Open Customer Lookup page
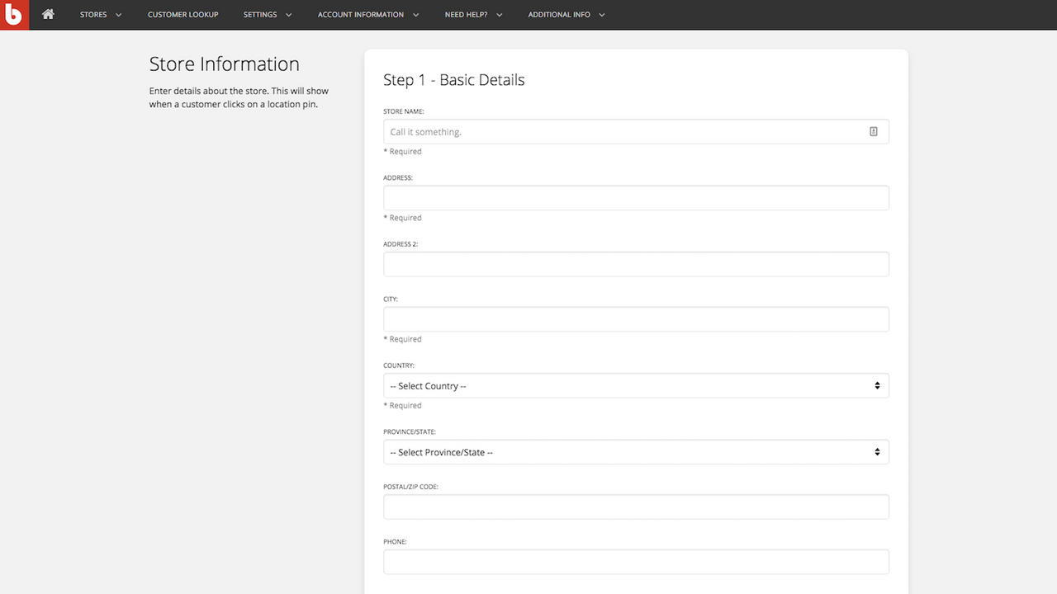This screenshot has width=1057, height=594. tap(182, 15)
